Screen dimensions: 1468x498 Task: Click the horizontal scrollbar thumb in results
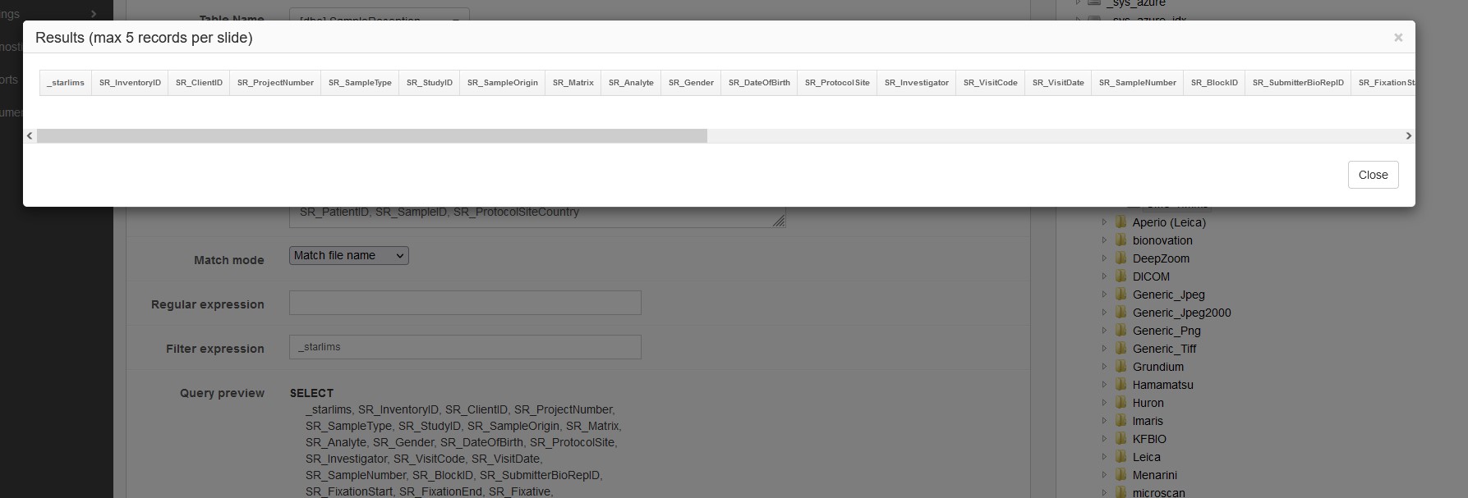pyautogui.click(x=371, y=136)
